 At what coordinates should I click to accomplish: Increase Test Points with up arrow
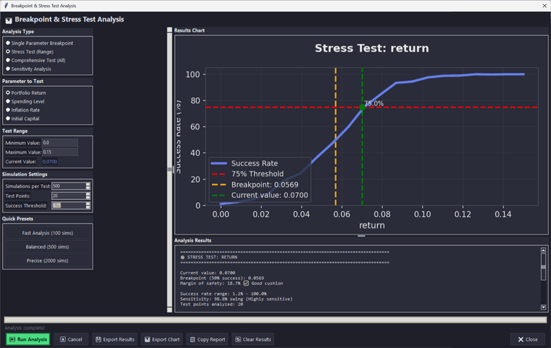point(88,194)
